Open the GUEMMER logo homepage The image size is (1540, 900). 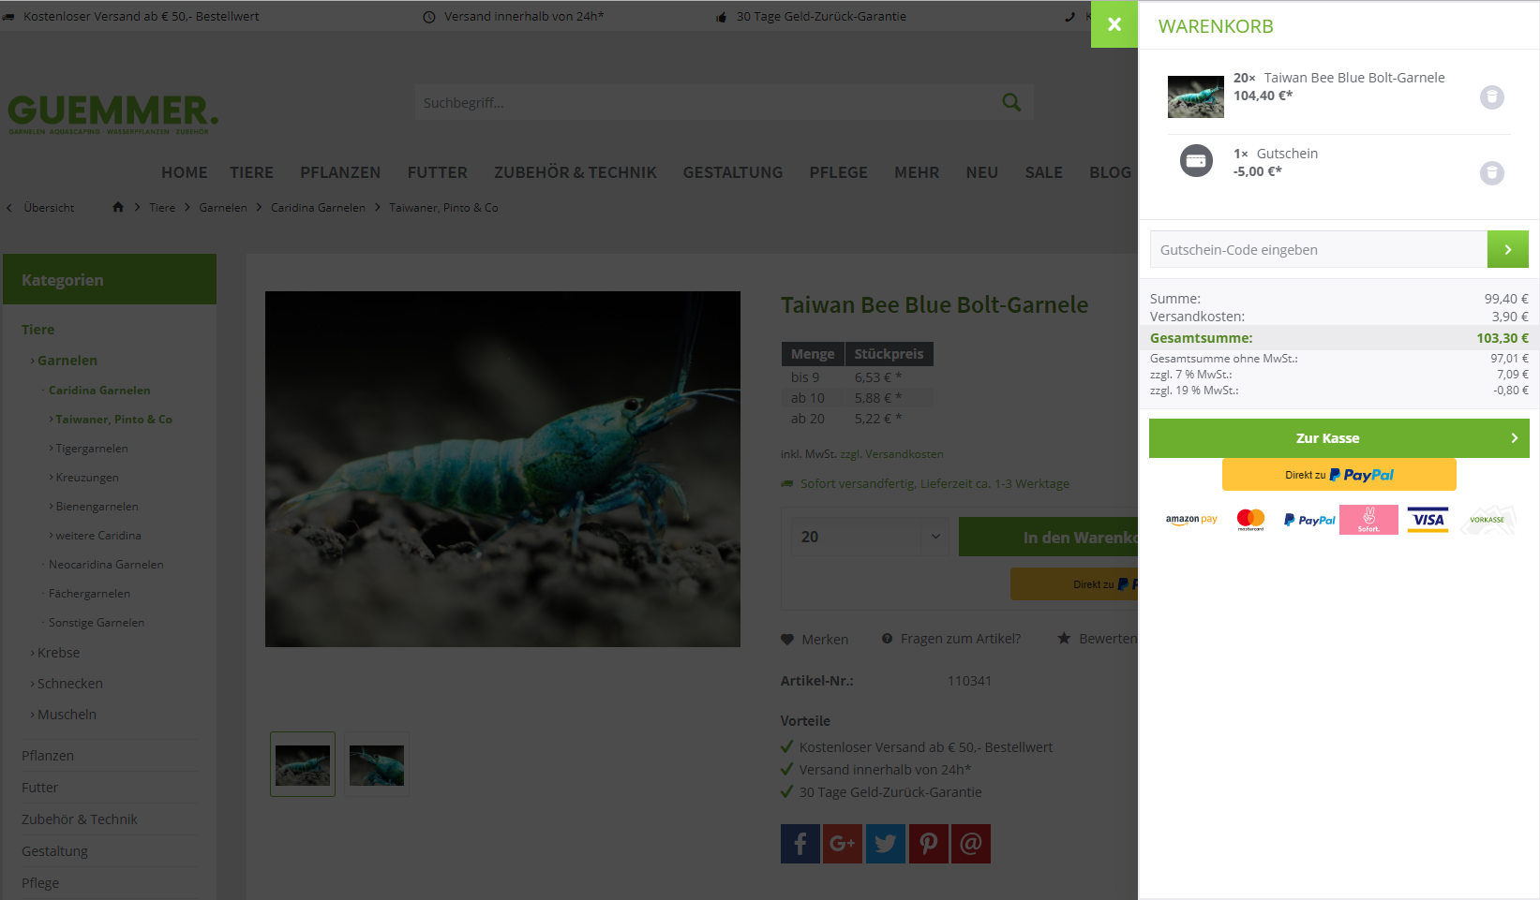(x=112, y=114)
